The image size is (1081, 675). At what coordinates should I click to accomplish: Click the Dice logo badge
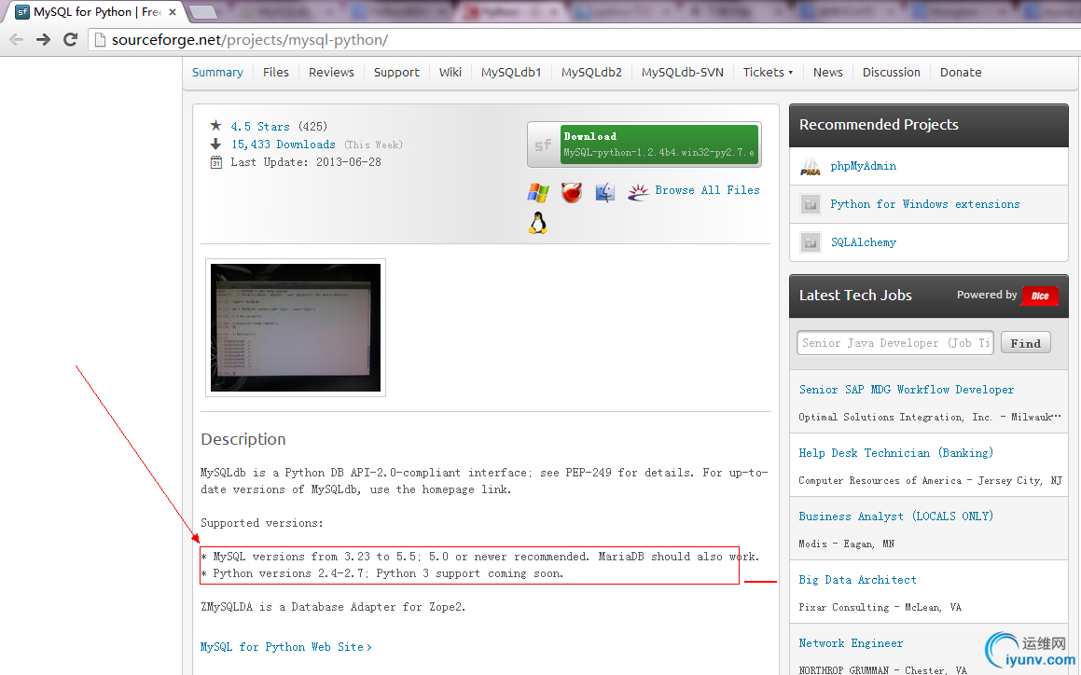point(1040,296)
